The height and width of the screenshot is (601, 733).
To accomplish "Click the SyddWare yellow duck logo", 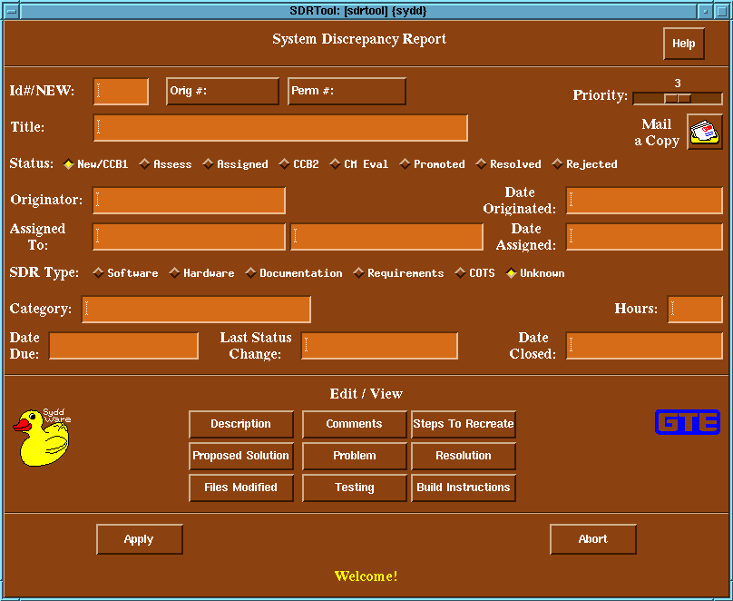I will 42,437.
